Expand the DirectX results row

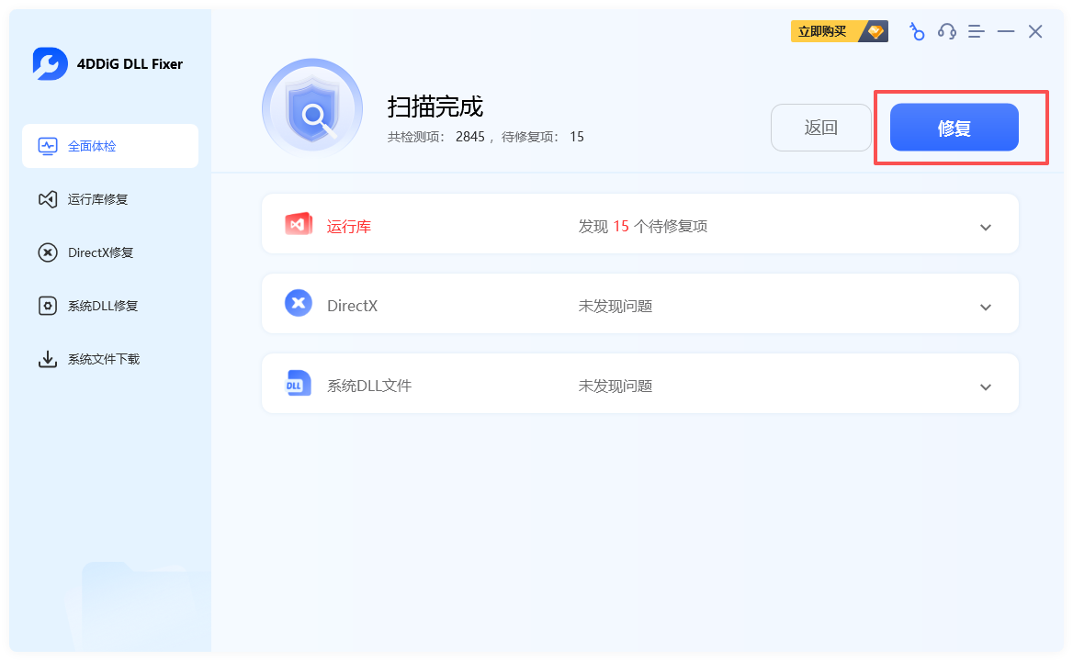[985, 304]
